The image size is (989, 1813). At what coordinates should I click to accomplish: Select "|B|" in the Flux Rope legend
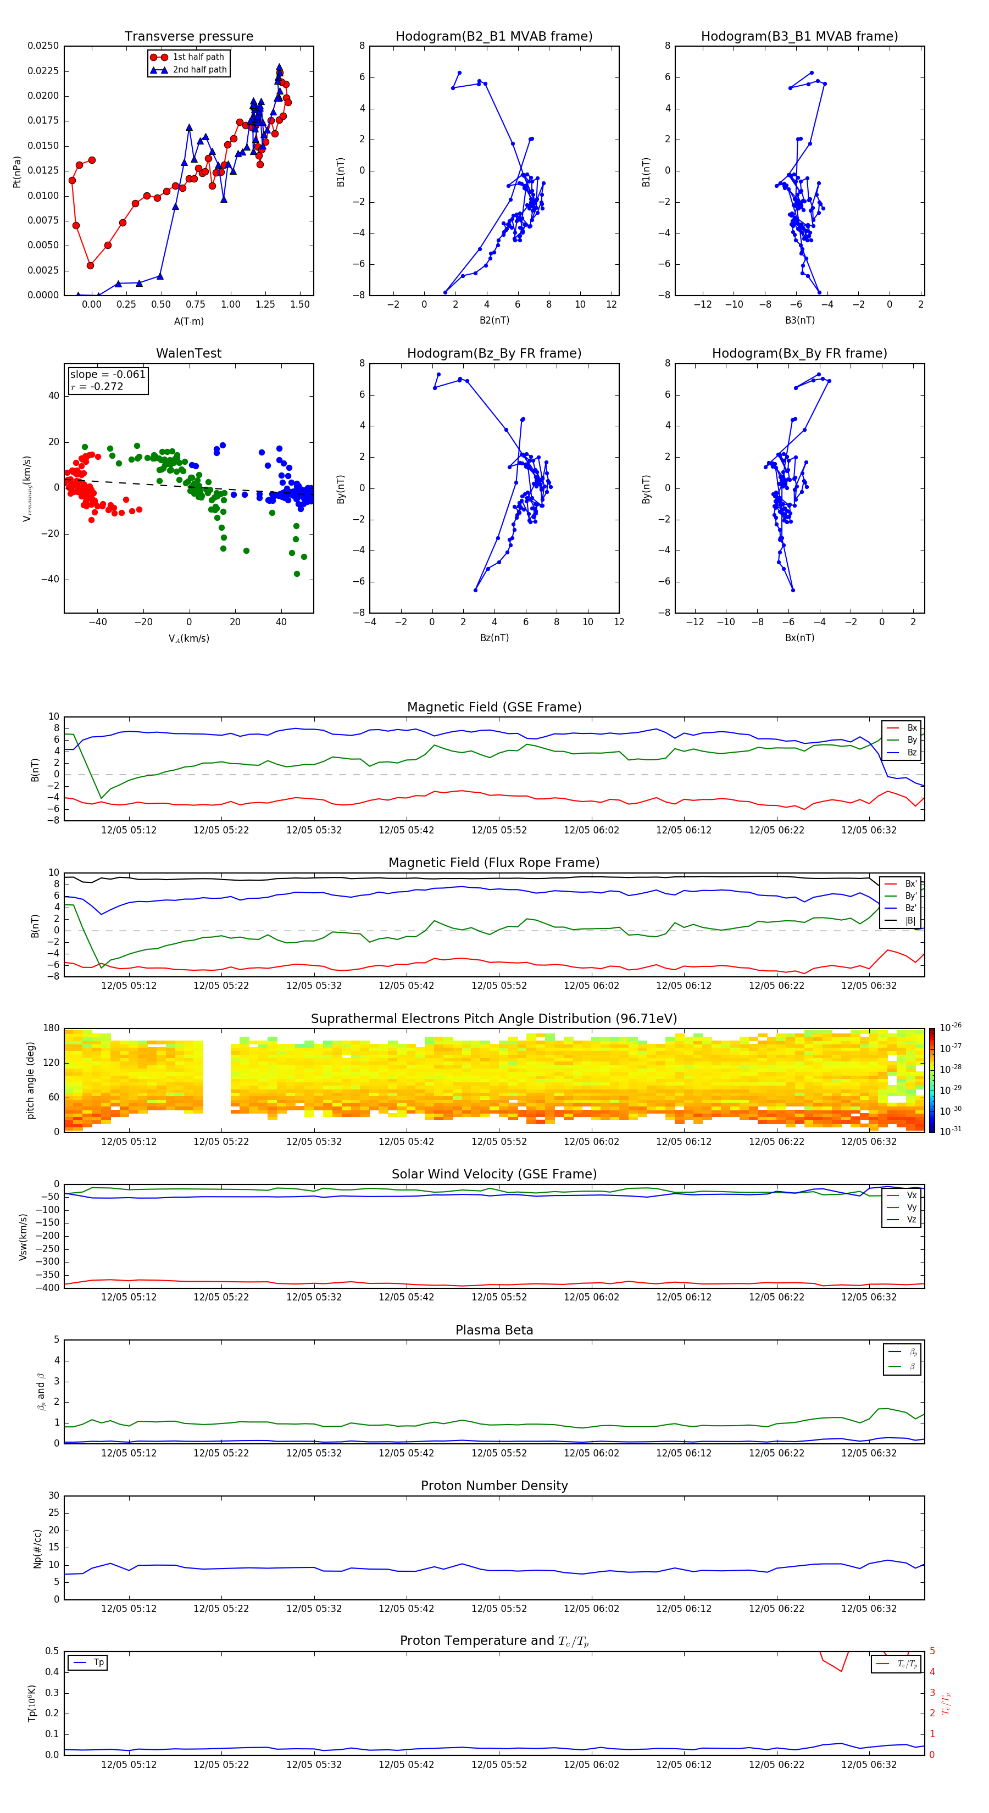pos(902,921)
